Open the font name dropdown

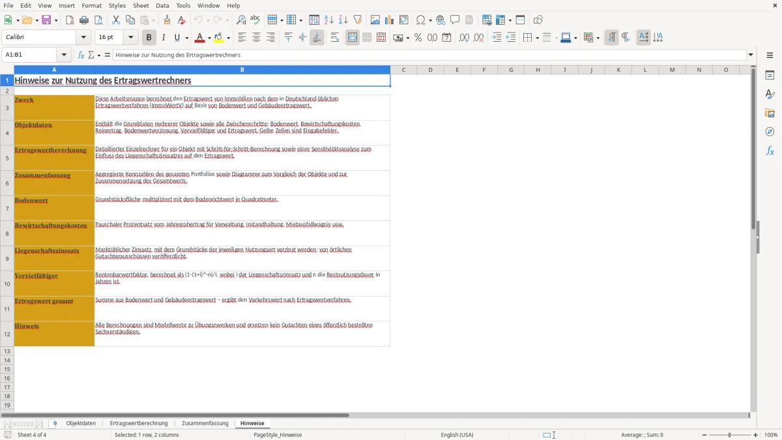[x=83, y=38]
